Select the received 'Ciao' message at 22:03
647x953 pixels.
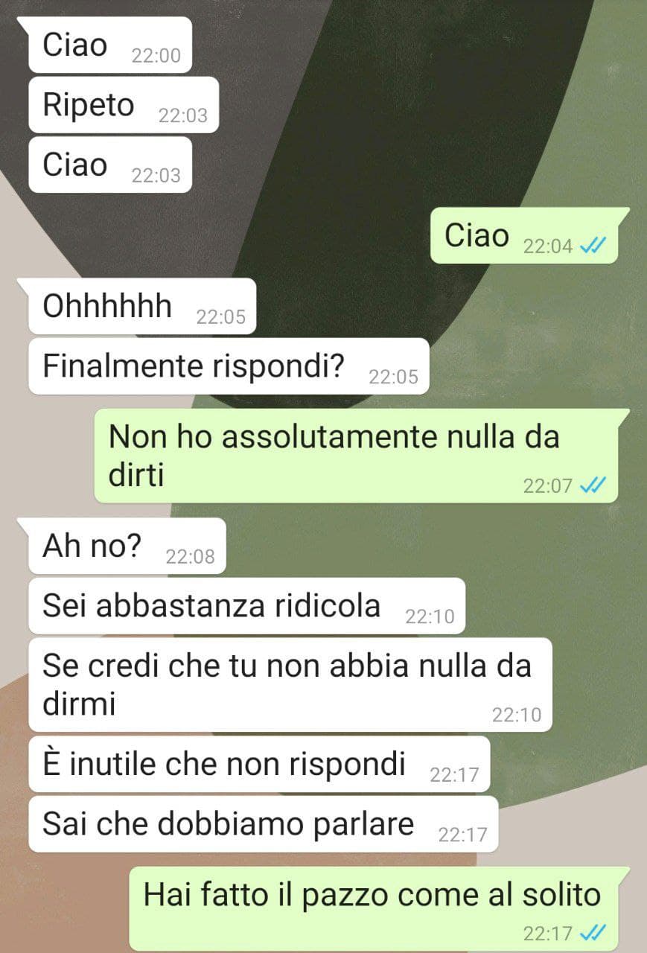(x=110, y=165)
